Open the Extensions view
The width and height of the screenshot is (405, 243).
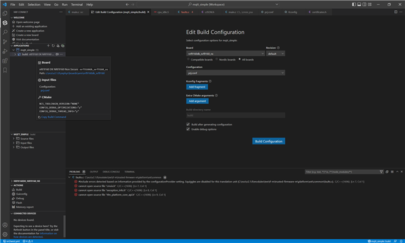coord(5,61)
